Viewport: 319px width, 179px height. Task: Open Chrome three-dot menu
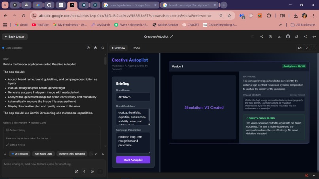[x=313, y=16]
